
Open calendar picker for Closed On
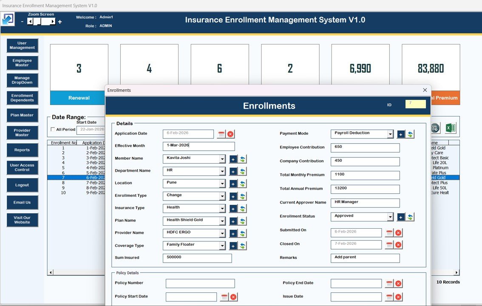pos(389,245)
